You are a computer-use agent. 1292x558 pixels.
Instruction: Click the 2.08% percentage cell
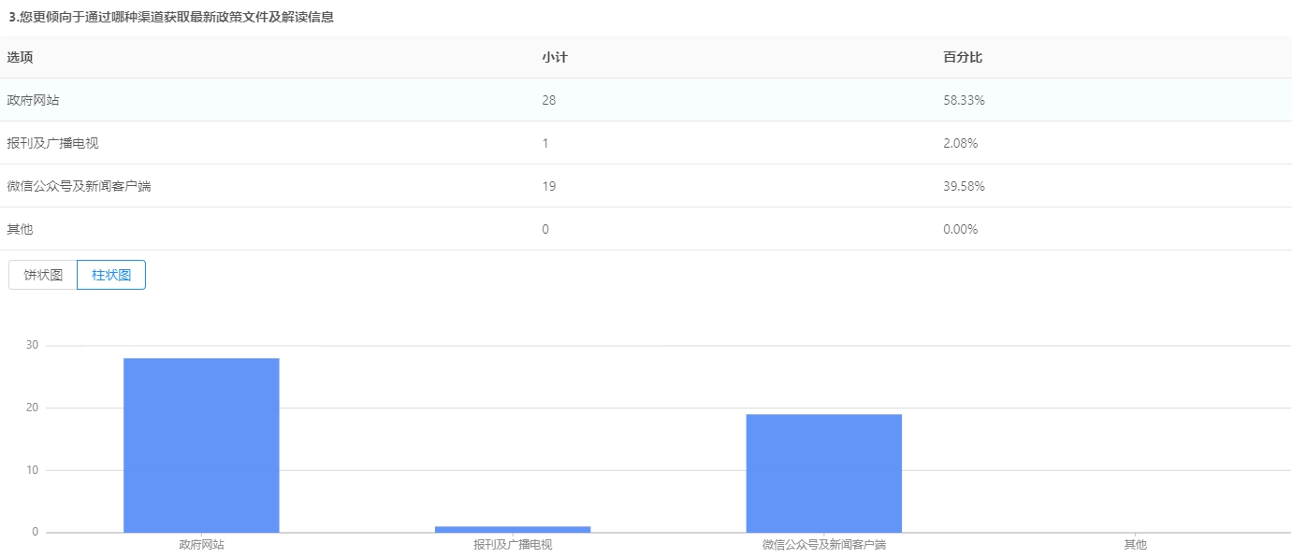[x=960, y=143]
